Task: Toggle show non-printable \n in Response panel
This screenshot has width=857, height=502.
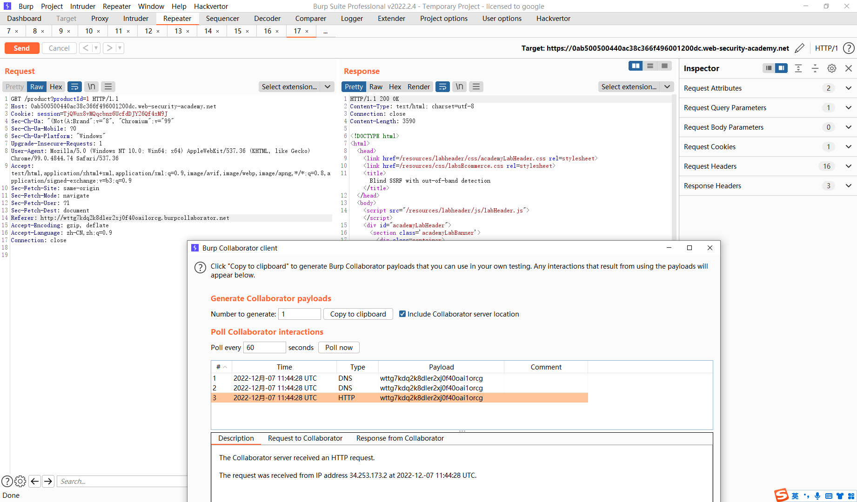Action: pos(460,87)
